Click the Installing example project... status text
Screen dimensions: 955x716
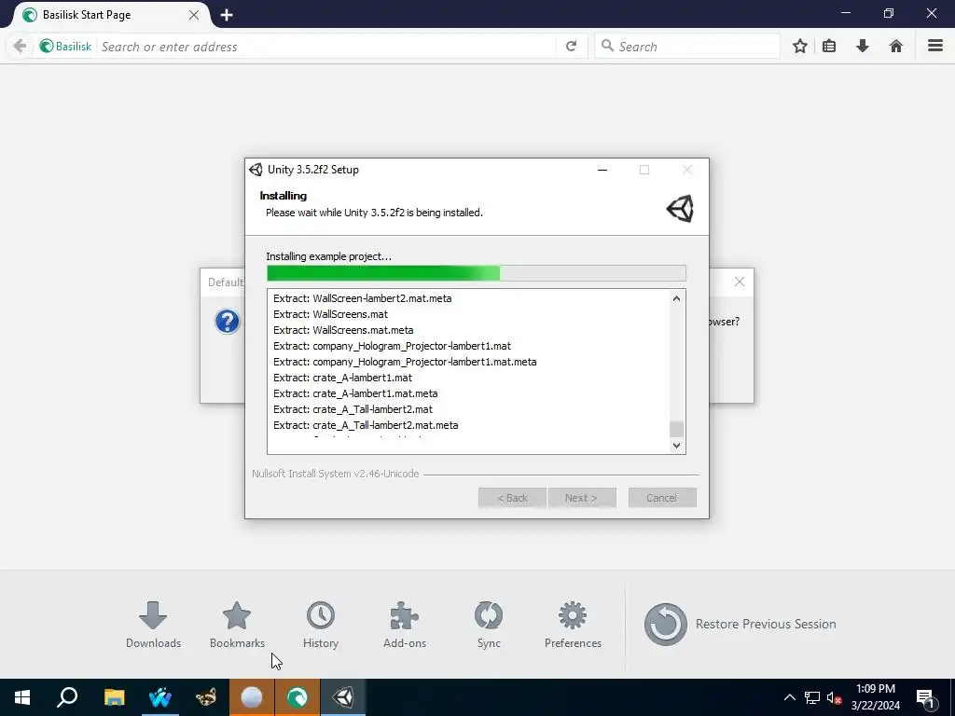pos(329,256)
